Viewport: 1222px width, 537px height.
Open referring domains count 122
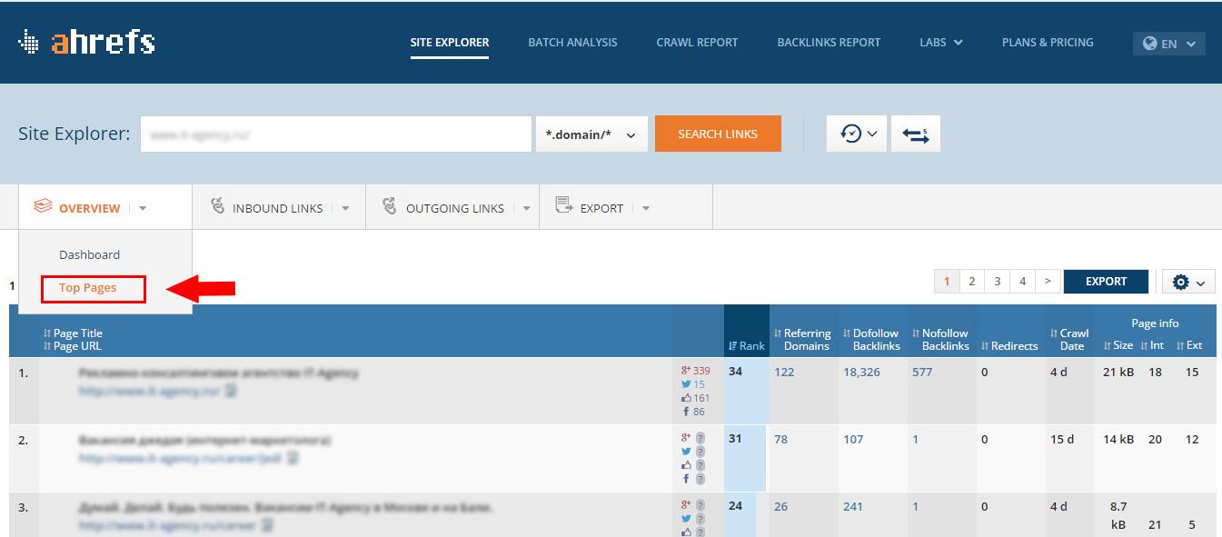784,372
